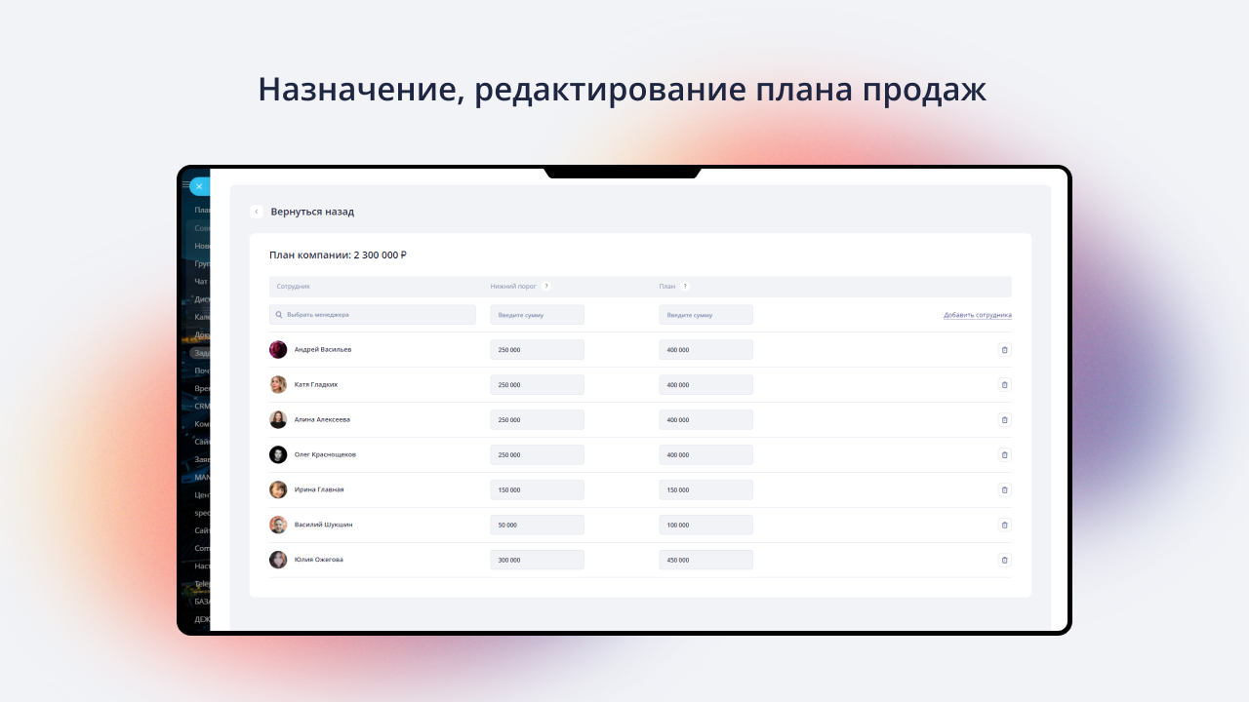The image size is (1249, 702).
Task: Click the План column header label
Action: tap(667, 287)
